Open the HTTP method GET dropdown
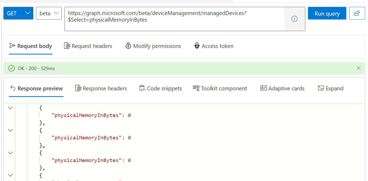Viewport: 368px width, 181px height. coord(18,13)
